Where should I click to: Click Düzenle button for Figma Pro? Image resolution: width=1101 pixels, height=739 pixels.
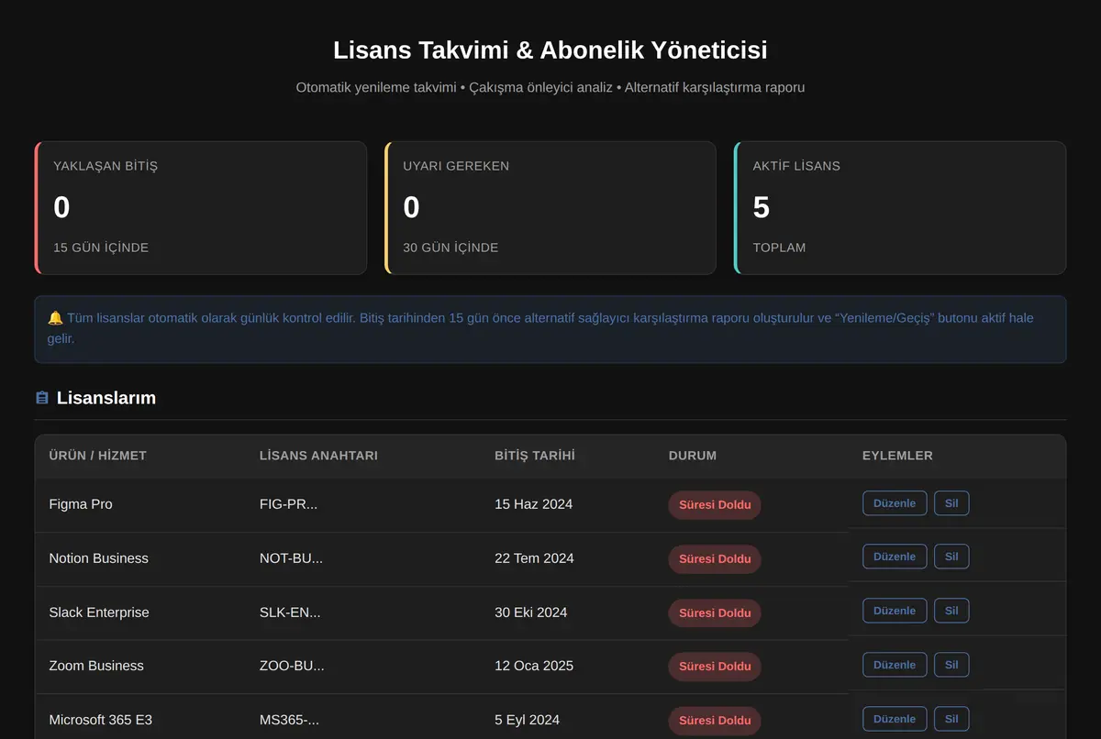coord(895,503)
